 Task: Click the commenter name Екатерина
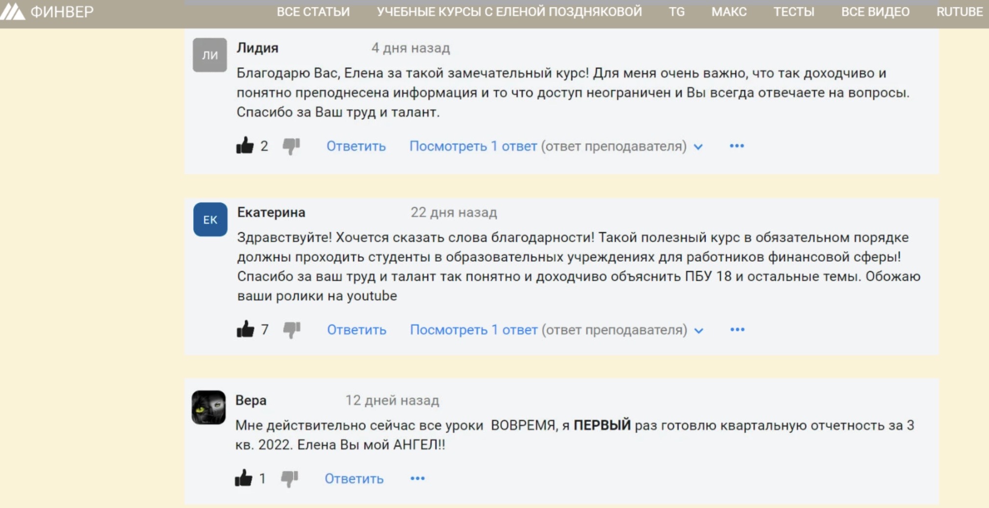pos(271,213)
